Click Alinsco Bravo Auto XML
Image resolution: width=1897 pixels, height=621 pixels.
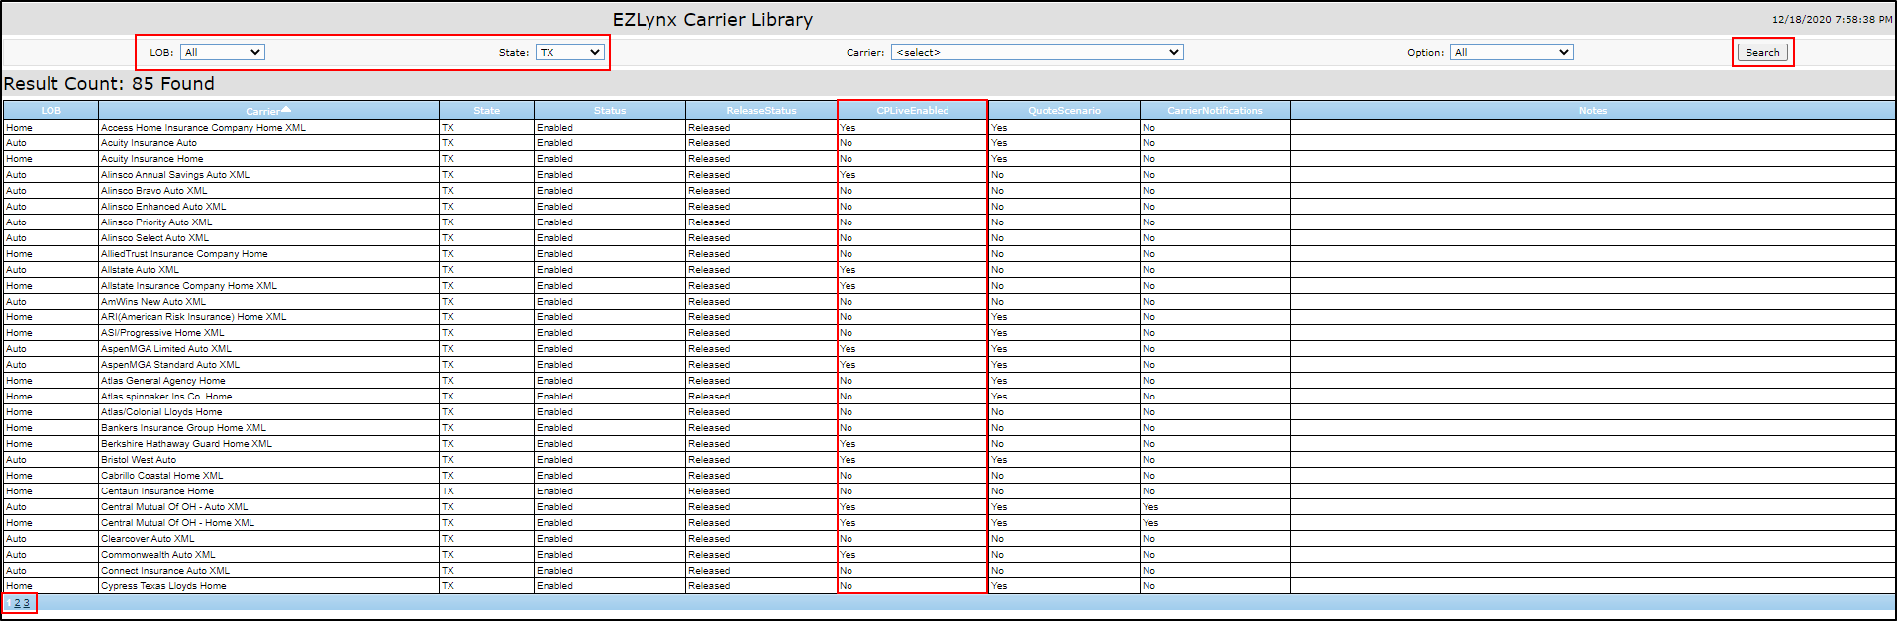[153, 191]
